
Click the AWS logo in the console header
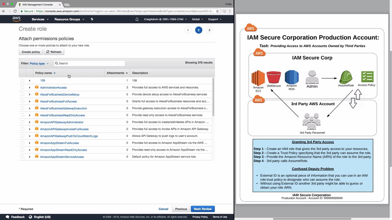(17, 19)
